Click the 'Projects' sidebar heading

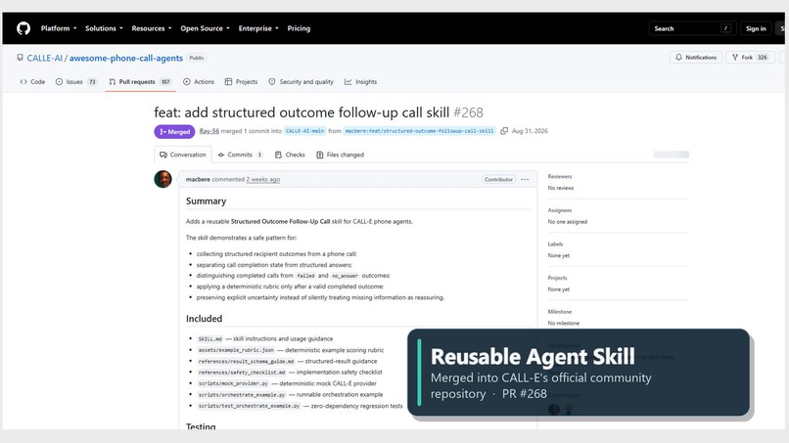(557, 278)
